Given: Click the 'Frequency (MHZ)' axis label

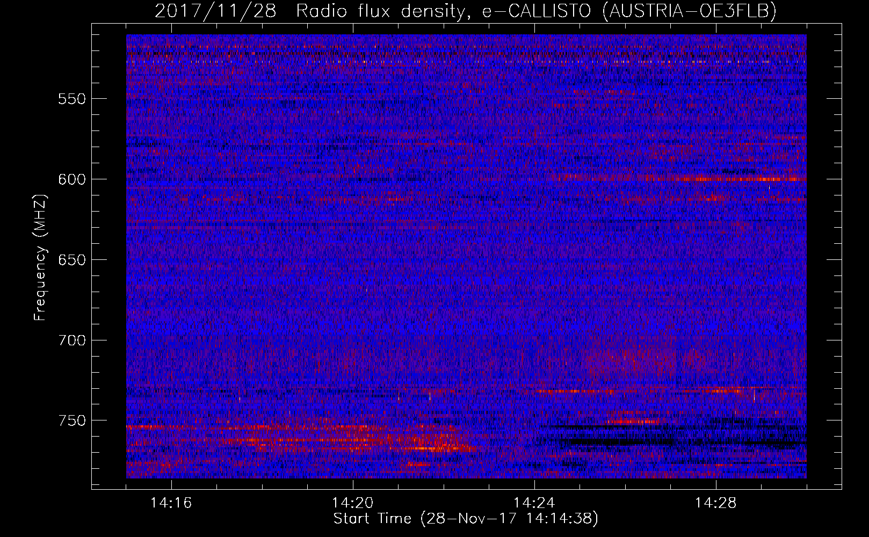Looking at the screenshot, I should [40, 258].
